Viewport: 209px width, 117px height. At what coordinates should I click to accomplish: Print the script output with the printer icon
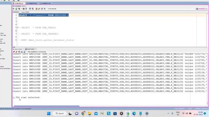[22, 52]
